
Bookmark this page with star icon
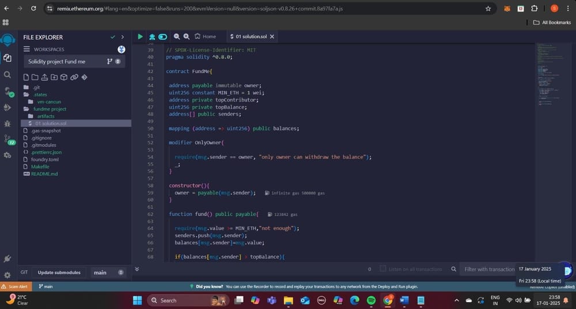(488, 9)
